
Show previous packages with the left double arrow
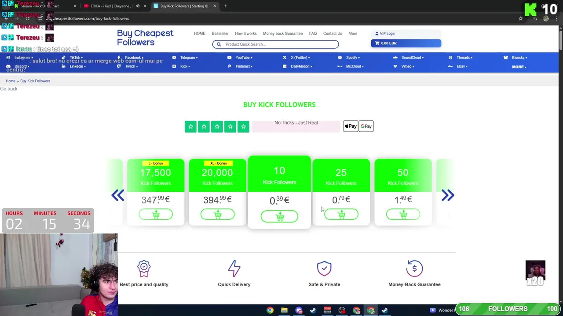tap(117, 195)
